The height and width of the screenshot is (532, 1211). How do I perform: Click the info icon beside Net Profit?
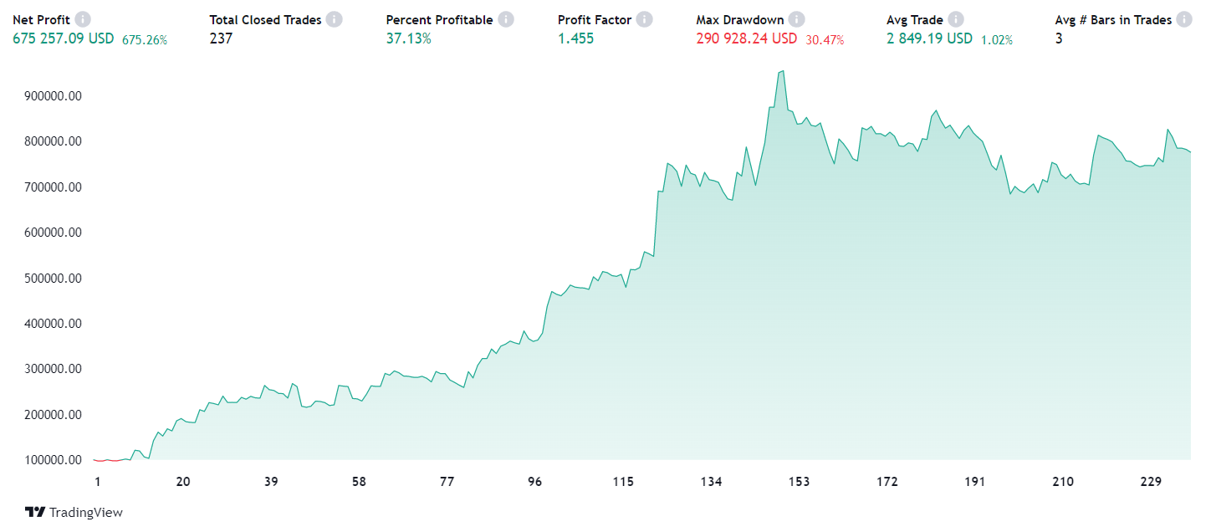83,19
